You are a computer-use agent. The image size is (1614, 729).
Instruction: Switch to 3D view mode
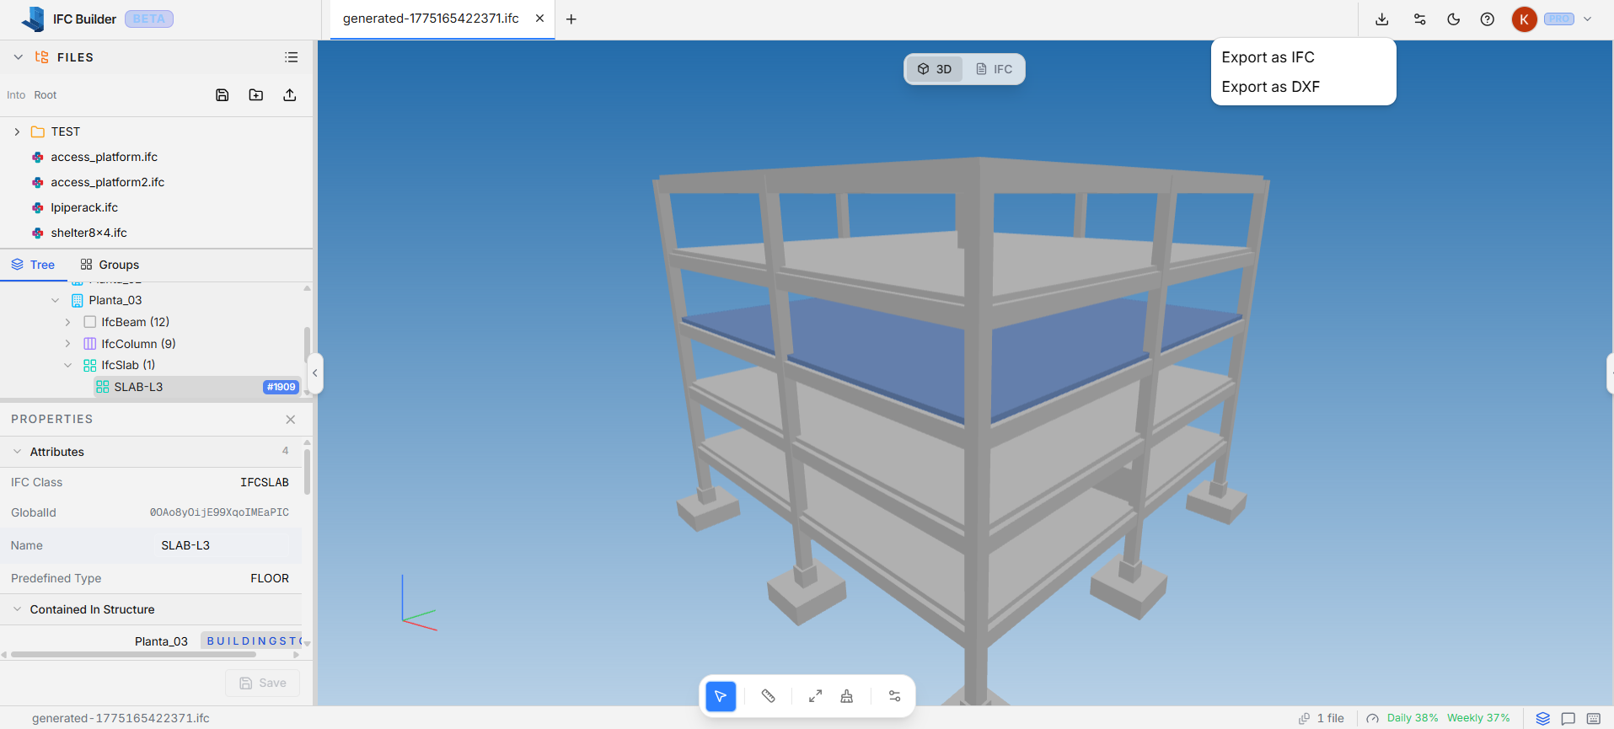tap(935, 69)
